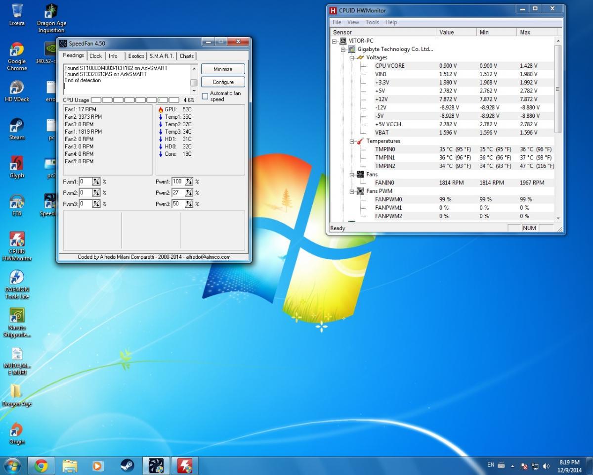593x475 pixels.
Task: Open the Glyph desktop shortcut
Action: click(x=17, y=167)
